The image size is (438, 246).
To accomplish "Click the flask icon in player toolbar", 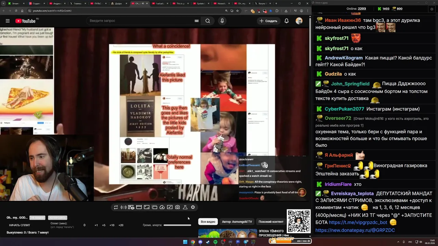I will [185, 207].
